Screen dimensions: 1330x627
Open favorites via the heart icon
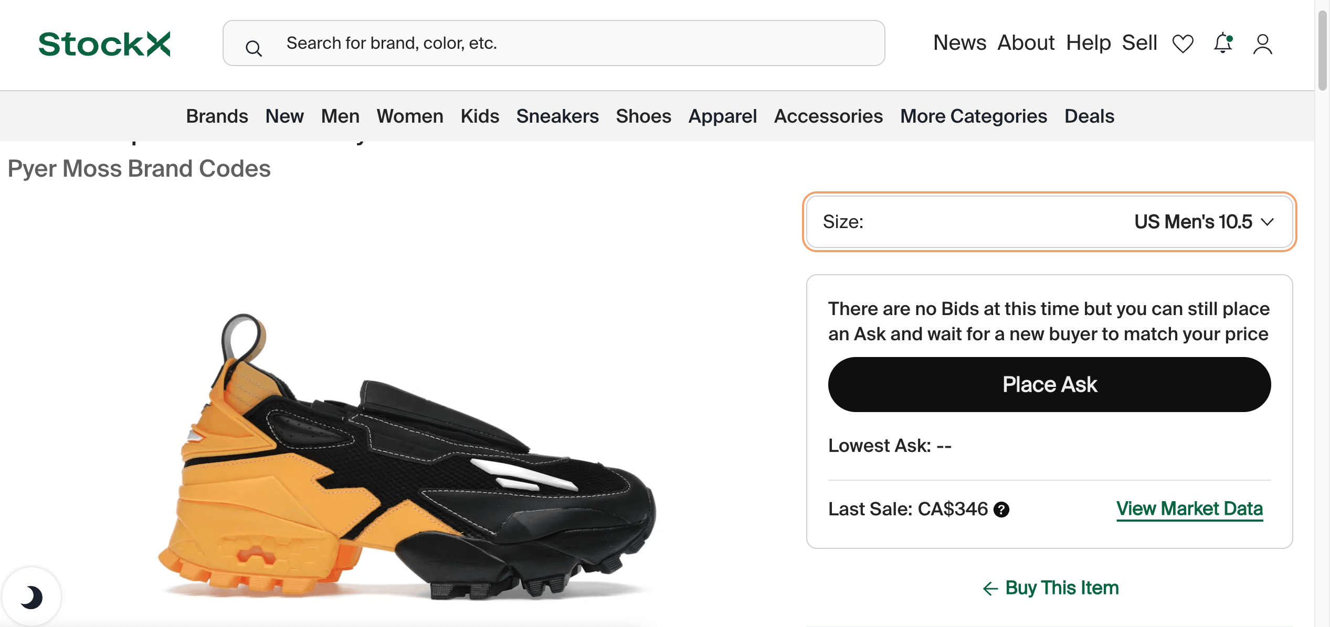tap(1183, 44)
